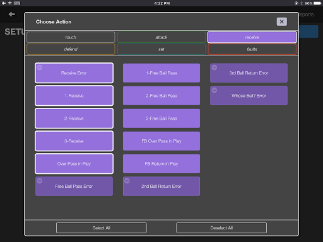Click minus icon on 2nd Ball Return Error
Viewport: 323px width, 242px height.
pyautogui.click(x=127, y=181)
